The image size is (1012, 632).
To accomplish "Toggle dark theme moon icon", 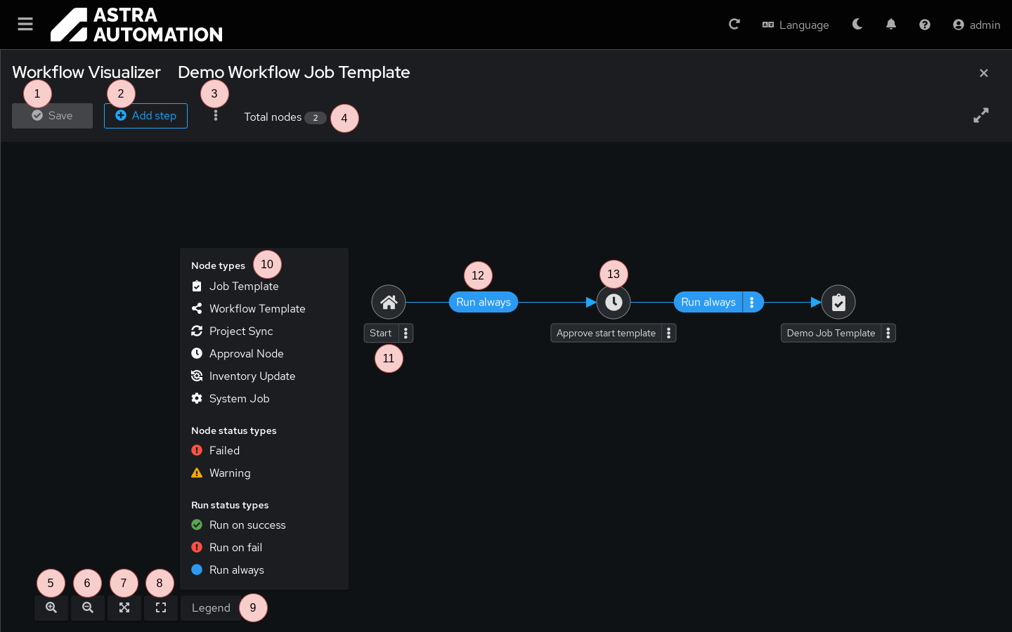I will point(857,25).
